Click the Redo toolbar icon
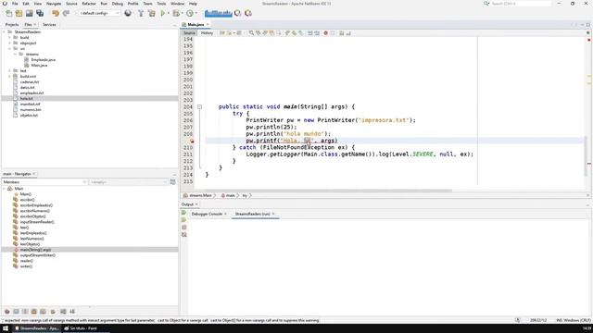This screenshot has height=333, width=593. pos(66,13)
